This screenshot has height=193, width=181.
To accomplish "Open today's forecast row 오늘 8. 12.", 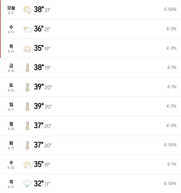I will [x=90, y=10].
